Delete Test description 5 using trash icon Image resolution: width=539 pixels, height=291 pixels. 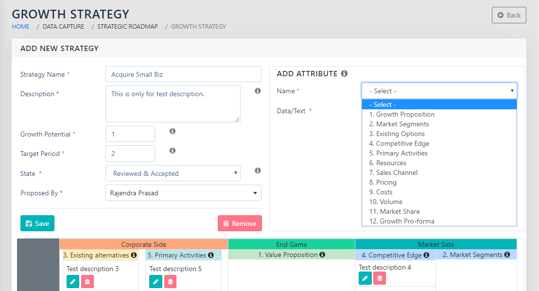[x=170, y=281]
